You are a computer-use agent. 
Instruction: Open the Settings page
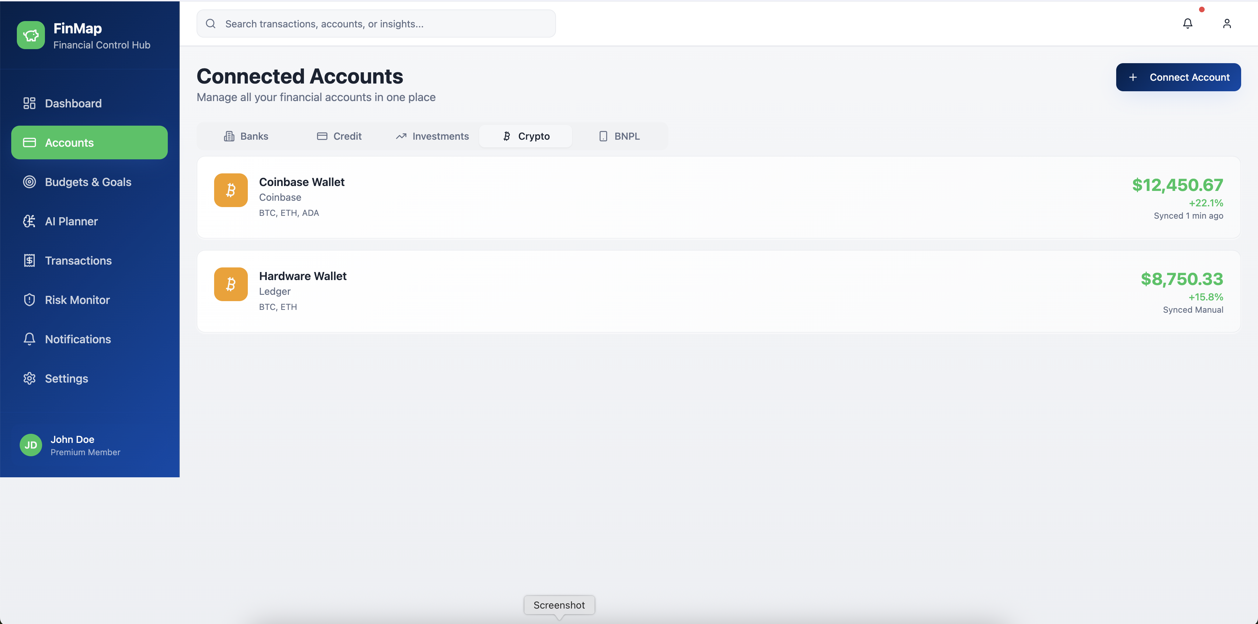coord(90,378)
